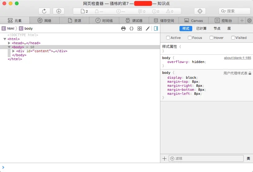
Task: Enable the Active pseudo-class checkbox
Action: tap(168, 38)
